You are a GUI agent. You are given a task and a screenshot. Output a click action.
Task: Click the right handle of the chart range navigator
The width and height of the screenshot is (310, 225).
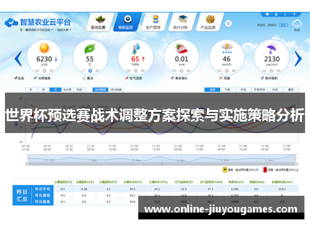point(295,158)
